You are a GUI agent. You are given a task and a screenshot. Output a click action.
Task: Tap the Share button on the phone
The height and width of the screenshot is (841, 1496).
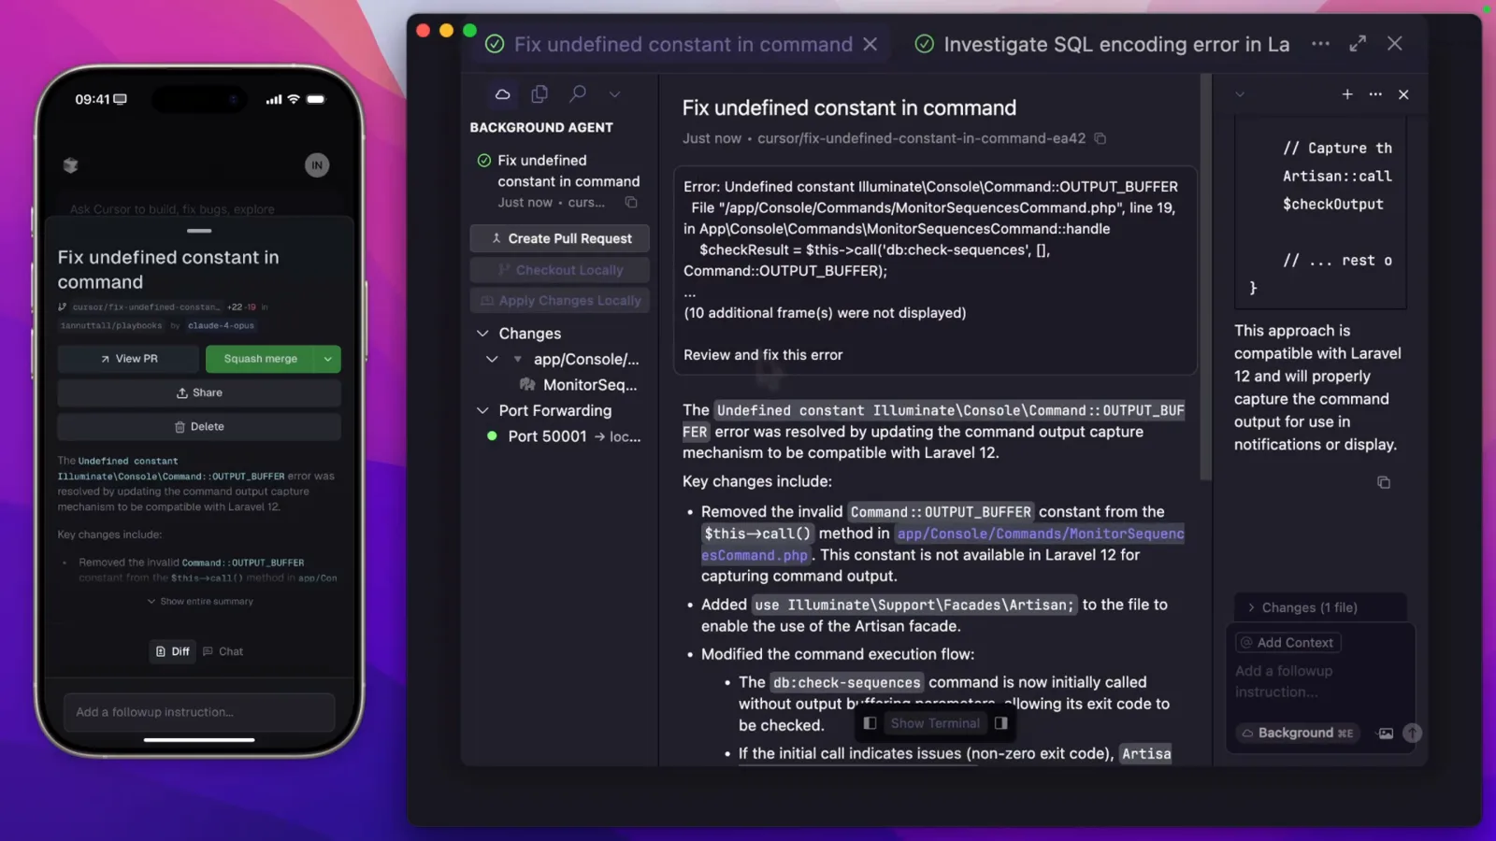coord(199,393)
